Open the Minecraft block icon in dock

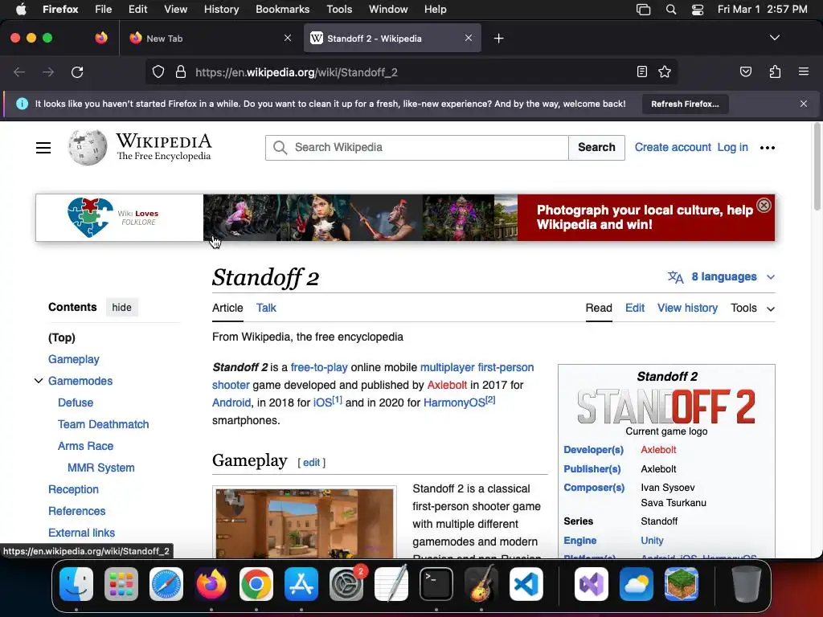tap(682, 584)
